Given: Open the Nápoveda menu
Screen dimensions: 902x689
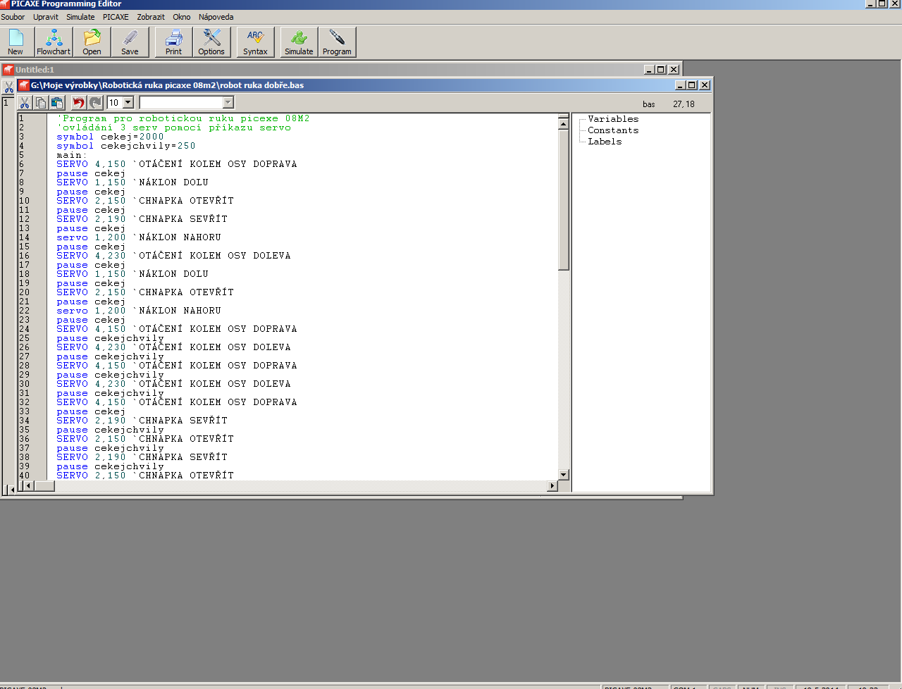Looking at the screenshot, I should pos(216,17).
